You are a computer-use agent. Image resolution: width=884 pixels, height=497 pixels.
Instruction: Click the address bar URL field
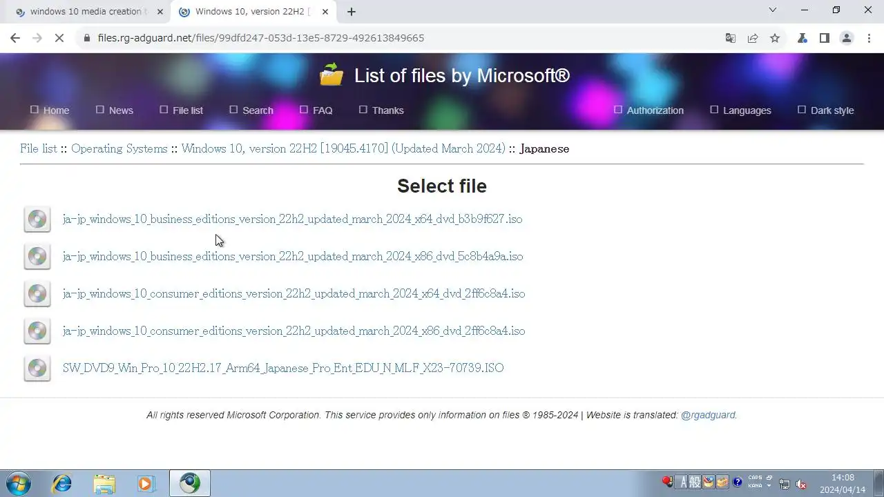point(401,38)
